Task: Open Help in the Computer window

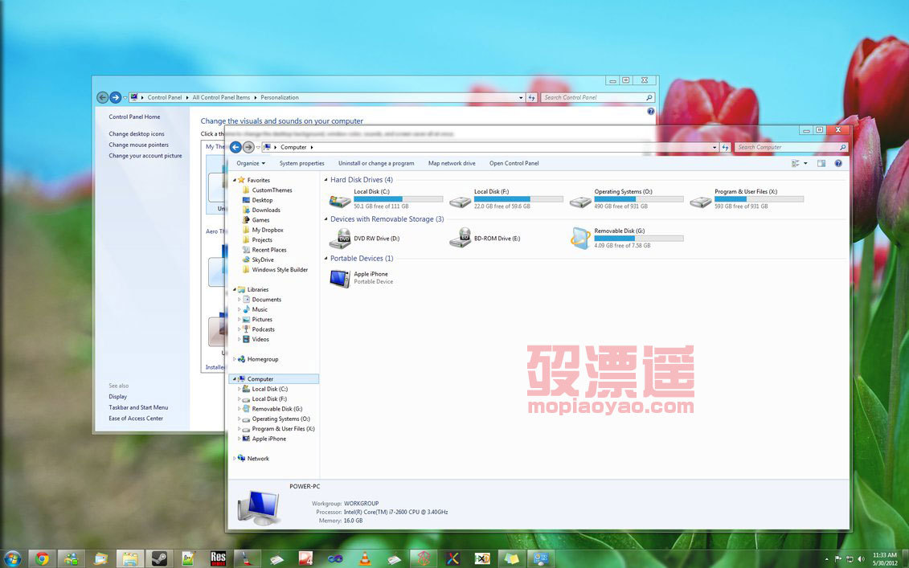Action: 838,163
